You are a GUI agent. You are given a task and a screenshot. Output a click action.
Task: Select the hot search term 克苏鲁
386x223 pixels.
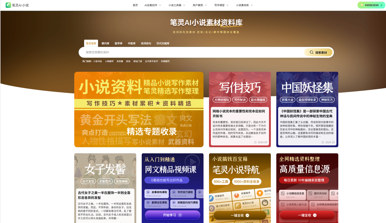(120, 61)
